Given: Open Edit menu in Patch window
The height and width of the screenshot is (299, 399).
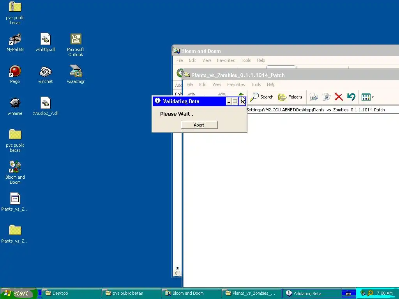Looking at the screenshot, I should (x=203, y=84).
